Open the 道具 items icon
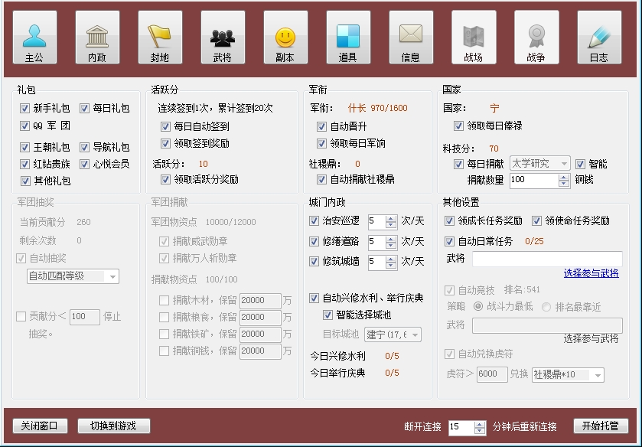 (348, 38)
